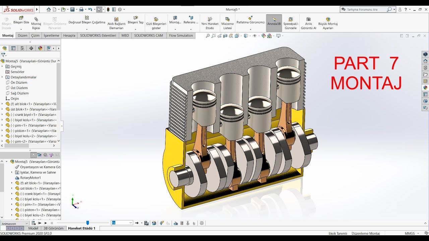429x241 pixels.
Task: Expand the Detaylandırmalar tree node
Action: (2, 77)
